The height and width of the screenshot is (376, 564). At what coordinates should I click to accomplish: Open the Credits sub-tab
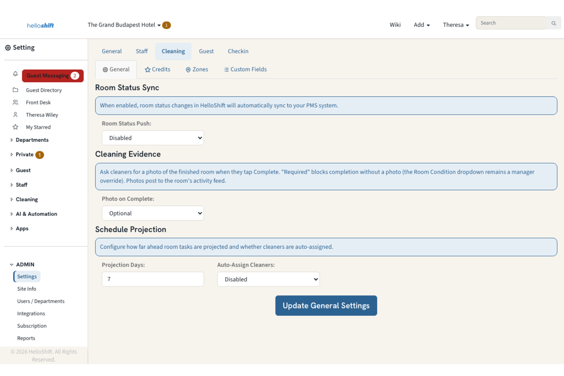[x=157, y=69]
